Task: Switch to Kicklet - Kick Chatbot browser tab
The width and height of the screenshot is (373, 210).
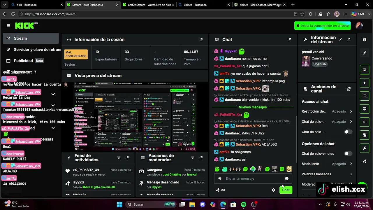Action: tap(259, 5)
